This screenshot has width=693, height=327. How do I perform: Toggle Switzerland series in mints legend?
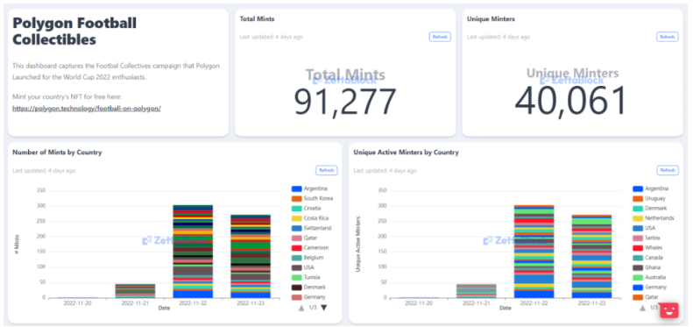coord(312,228)
